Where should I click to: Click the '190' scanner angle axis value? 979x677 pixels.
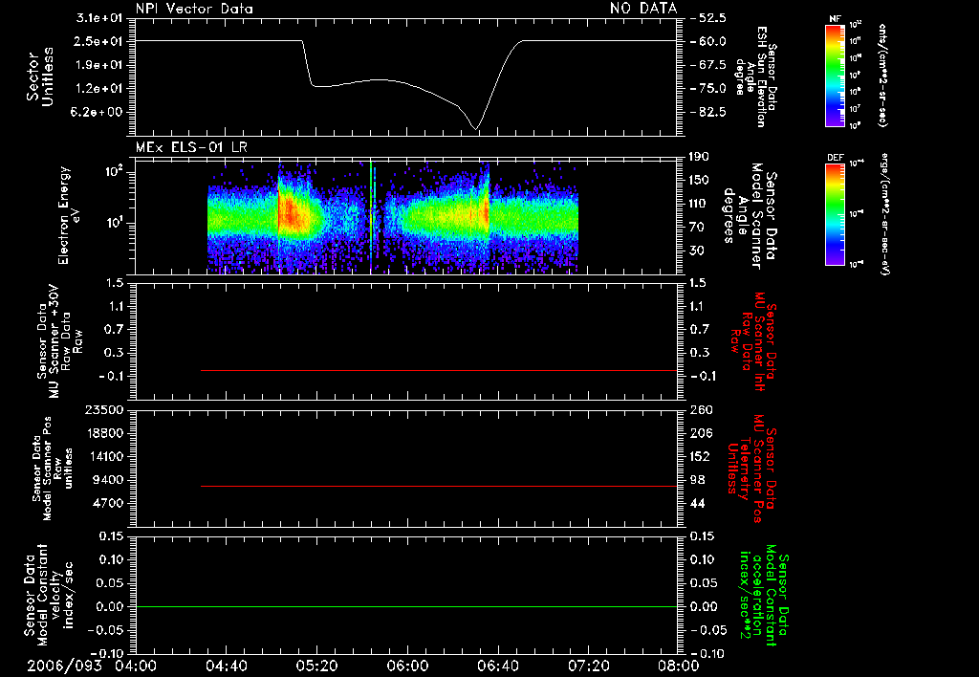click(x=701, y=157)
